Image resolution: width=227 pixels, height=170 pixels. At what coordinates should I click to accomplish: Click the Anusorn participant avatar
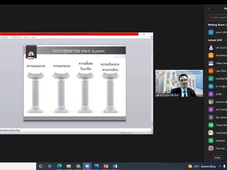point(211,102)
